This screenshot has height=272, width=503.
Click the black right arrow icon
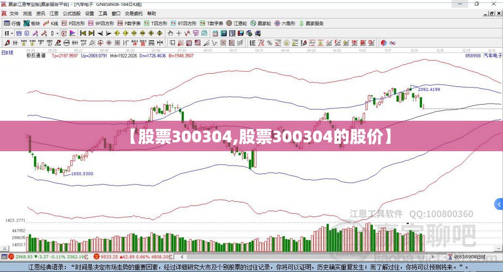click(109, 33)
